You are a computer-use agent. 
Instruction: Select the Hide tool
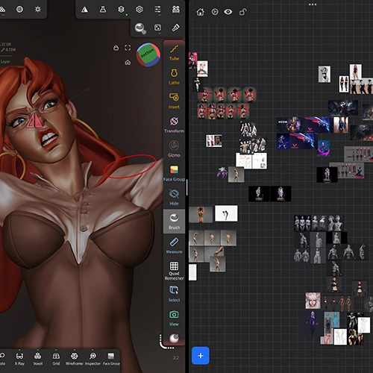point(174,198)
